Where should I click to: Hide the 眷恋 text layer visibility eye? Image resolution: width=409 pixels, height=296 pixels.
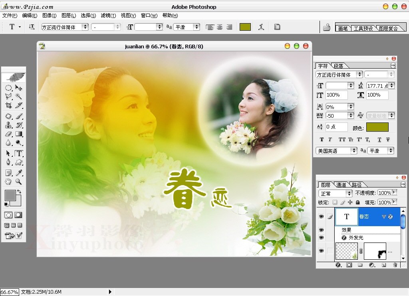321,217
